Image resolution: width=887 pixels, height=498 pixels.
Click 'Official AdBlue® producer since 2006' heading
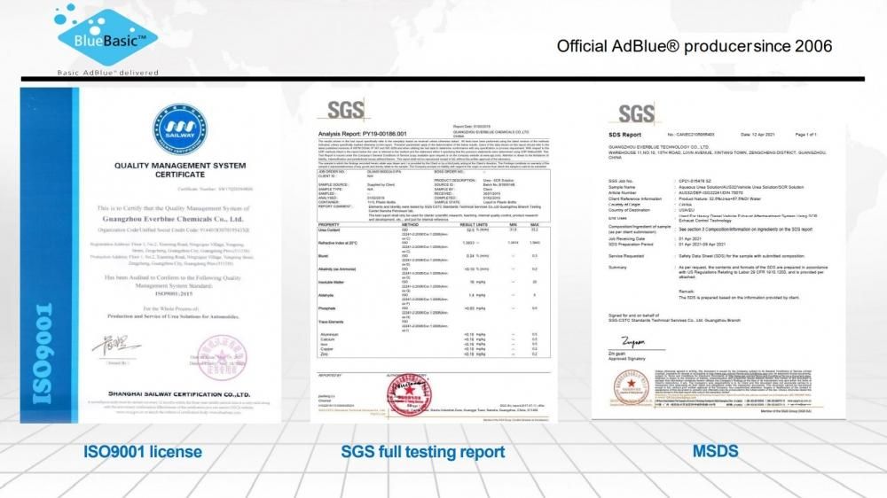click(695, 46)
